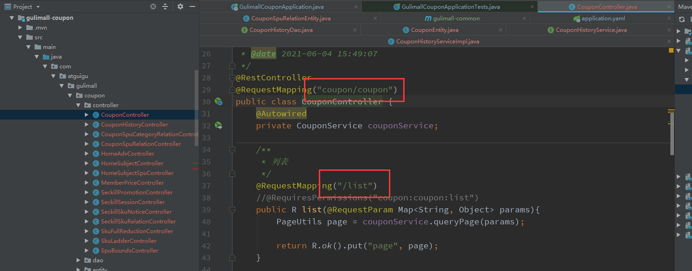Select HomeSubjectSpuController in the tree

(137, 173)
